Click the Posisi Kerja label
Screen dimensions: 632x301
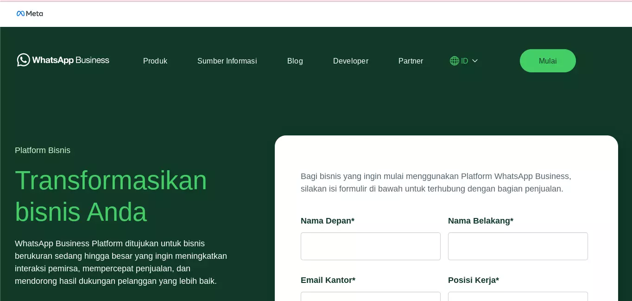474,280
